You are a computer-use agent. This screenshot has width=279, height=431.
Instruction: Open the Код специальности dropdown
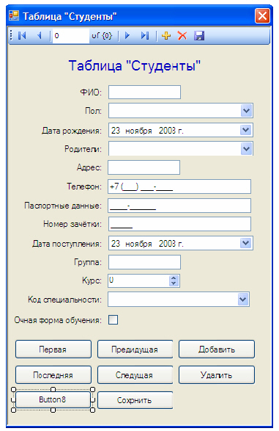coord(243,300)
